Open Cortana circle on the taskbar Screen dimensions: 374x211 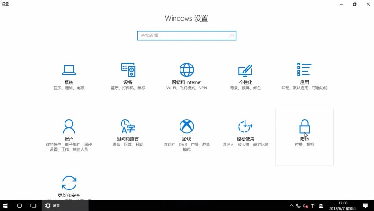19,205
